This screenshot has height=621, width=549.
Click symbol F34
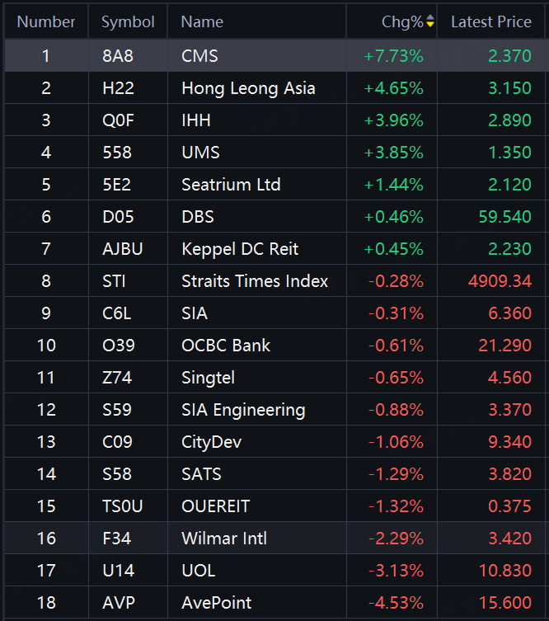[x=116, y=539]
